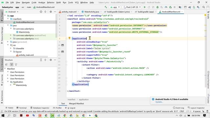
Task: Open Structure panel settings gear
Action: 51,60
